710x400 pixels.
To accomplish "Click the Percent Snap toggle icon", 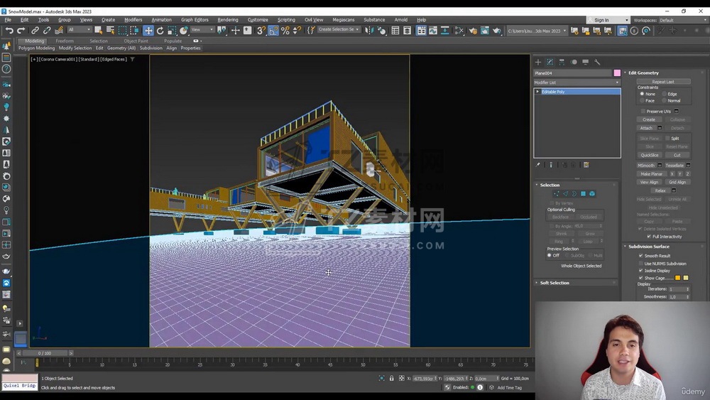I will click(285, 31).
